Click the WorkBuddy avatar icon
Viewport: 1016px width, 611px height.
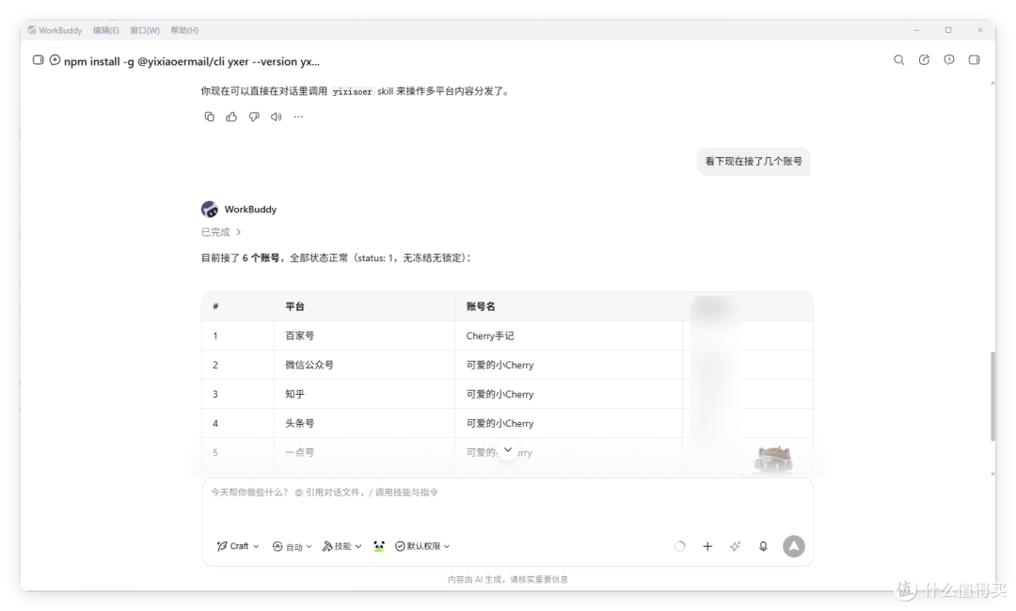click(x=209, y=209)
